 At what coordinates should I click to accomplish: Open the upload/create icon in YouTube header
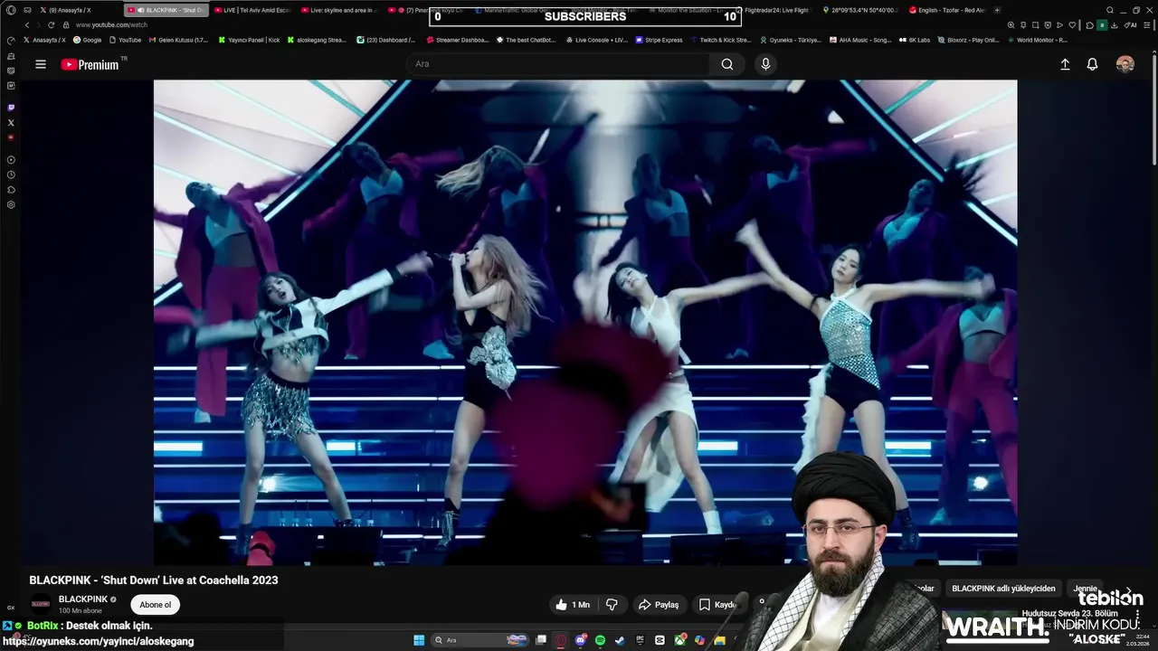click(x=1065, y=64)
